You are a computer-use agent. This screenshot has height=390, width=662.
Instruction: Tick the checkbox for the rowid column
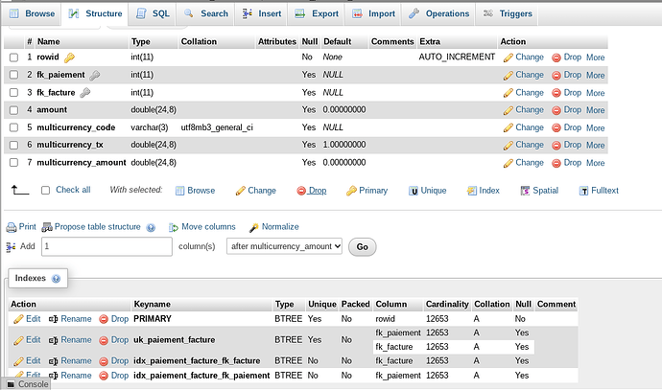[13, 57]
